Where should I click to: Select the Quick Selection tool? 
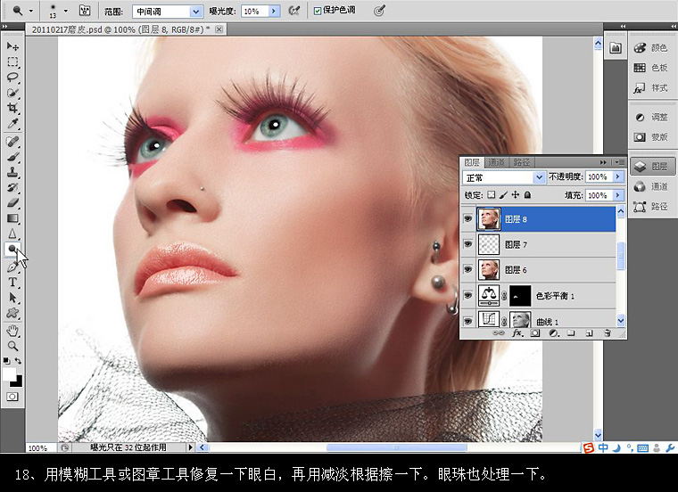point(12,93)
